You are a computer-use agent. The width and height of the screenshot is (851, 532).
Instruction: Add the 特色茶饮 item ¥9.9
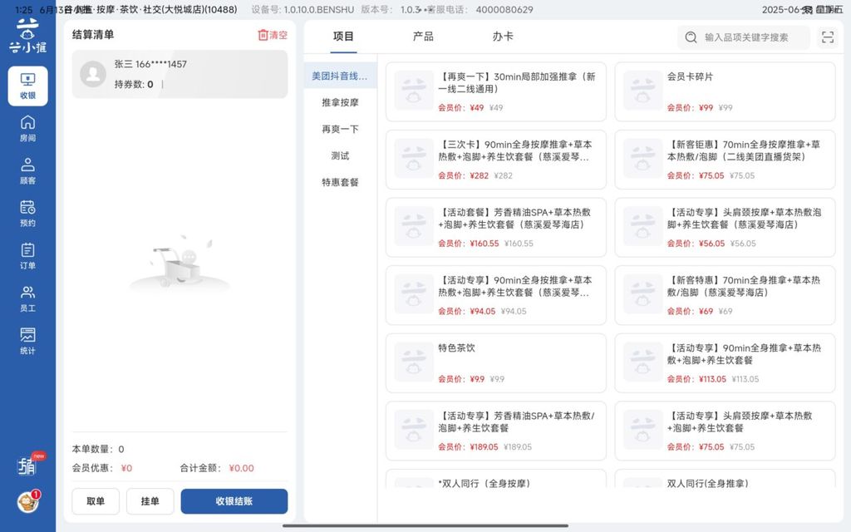496,363
